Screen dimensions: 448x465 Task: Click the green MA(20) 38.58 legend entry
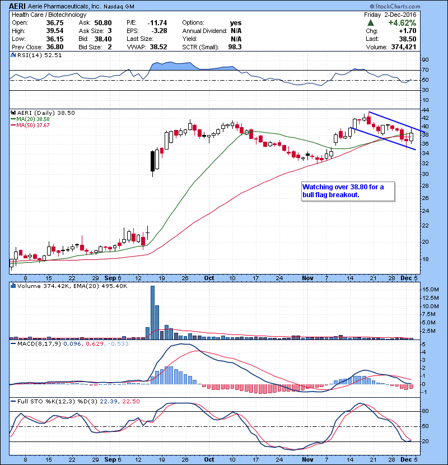click(30, 119)
